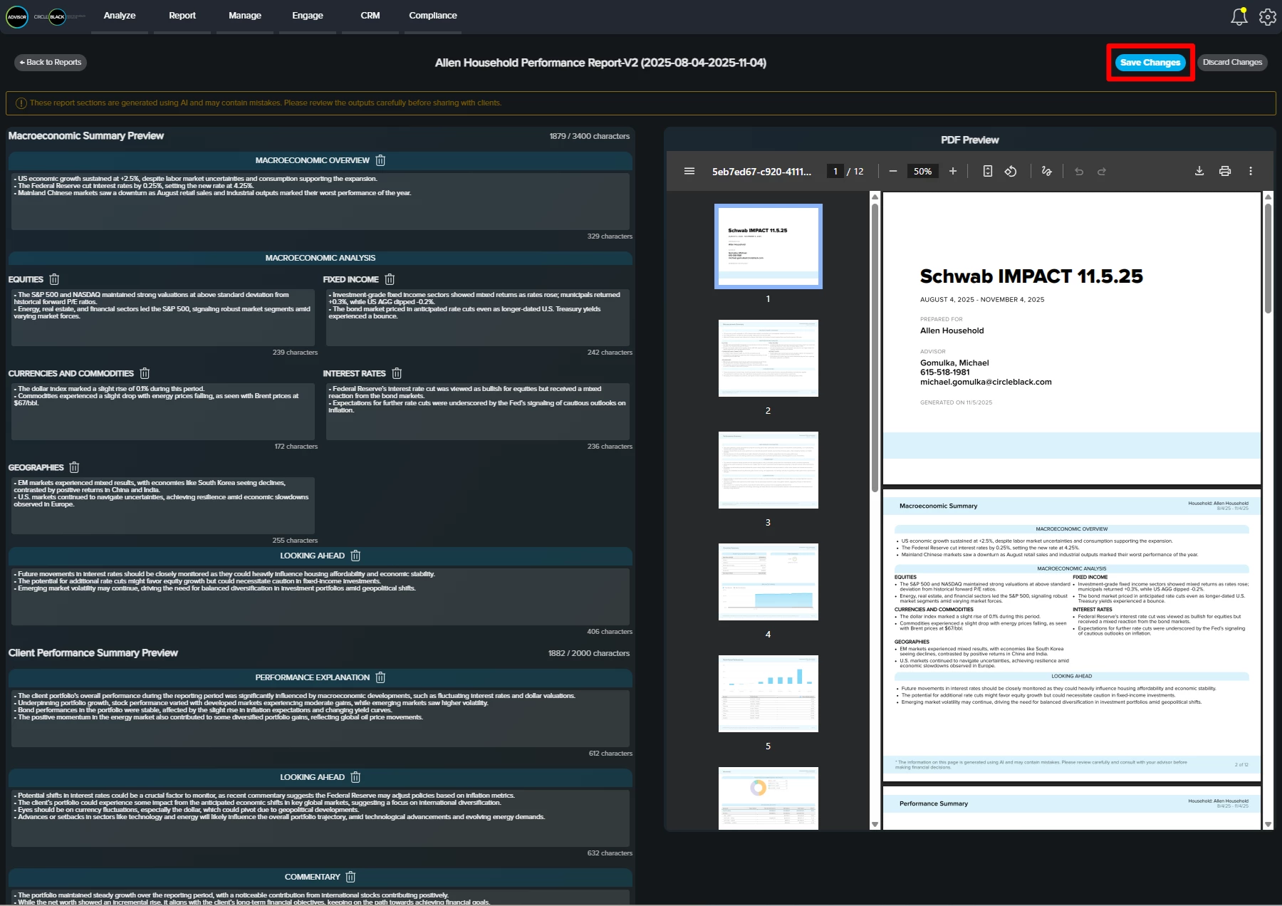Click the AI-generated warning banner text
1282x906 pixels.
pos(266,103)
